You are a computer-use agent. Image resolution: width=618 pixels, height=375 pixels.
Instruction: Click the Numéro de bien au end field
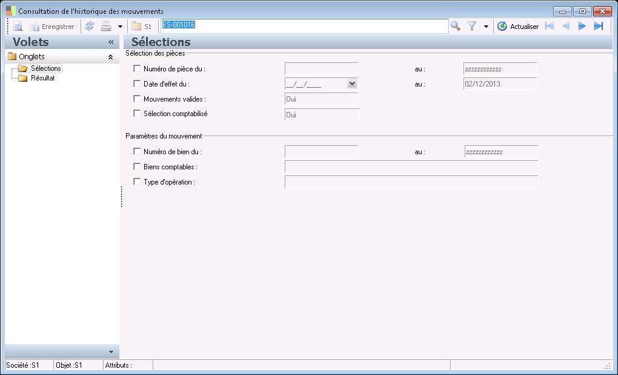coord(501,151)
